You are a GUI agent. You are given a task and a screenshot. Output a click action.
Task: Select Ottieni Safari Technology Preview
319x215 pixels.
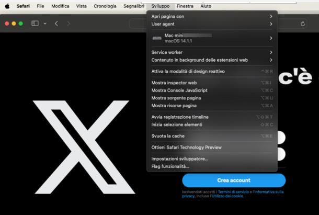212,148
